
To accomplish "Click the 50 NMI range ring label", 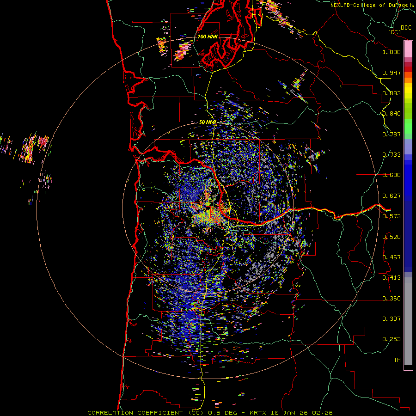I will (x=208, y=122).
